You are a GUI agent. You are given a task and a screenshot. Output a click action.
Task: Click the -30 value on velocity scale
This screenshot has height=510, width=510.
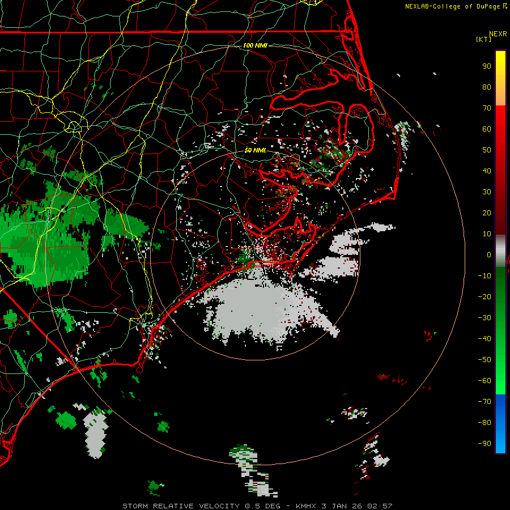[484, 318]
